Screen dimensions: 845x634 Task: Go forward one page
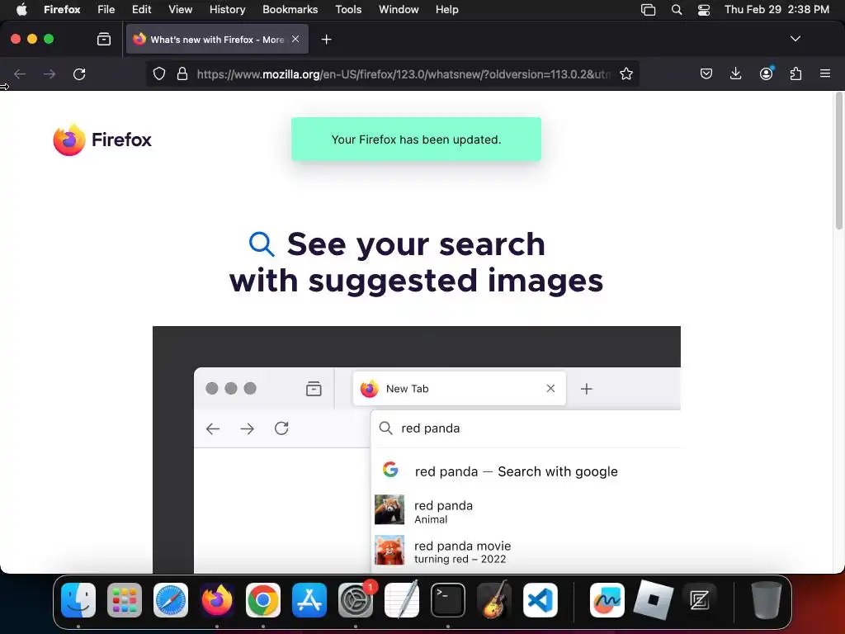[x=50, y=73]
